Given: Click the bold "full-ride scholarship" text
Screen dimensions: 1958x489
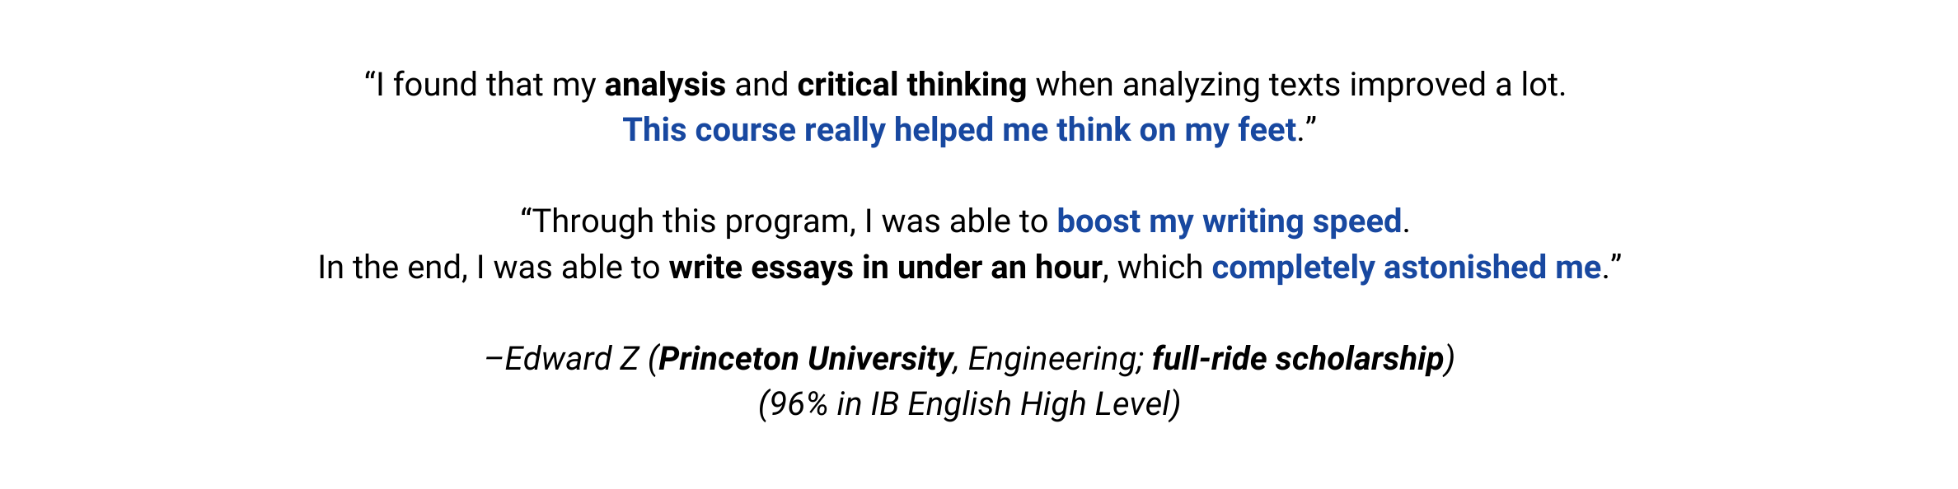Looking at the screenshot, I should [x=1297, y=359].
